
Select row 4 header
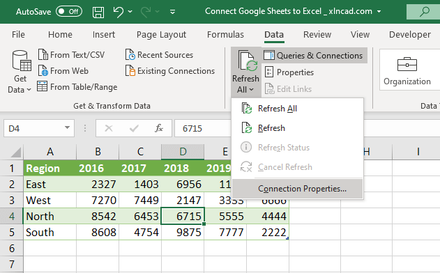point(11,216)
